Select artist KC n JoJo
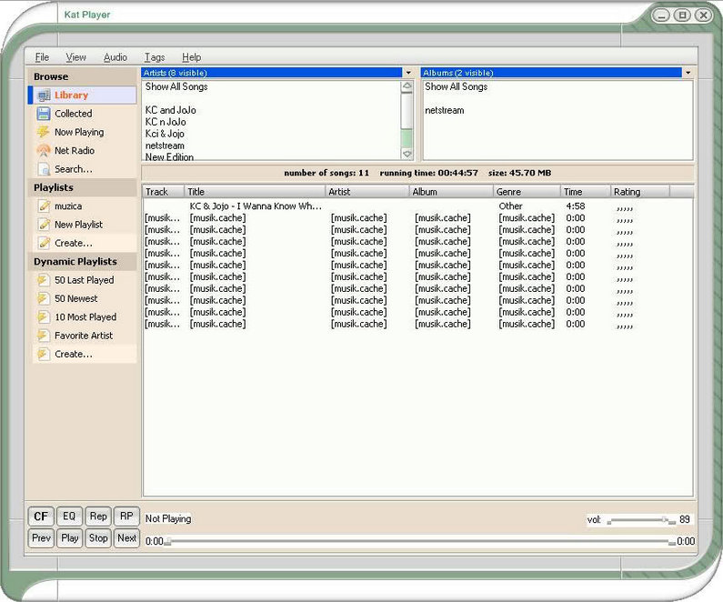 coord(166,122)
